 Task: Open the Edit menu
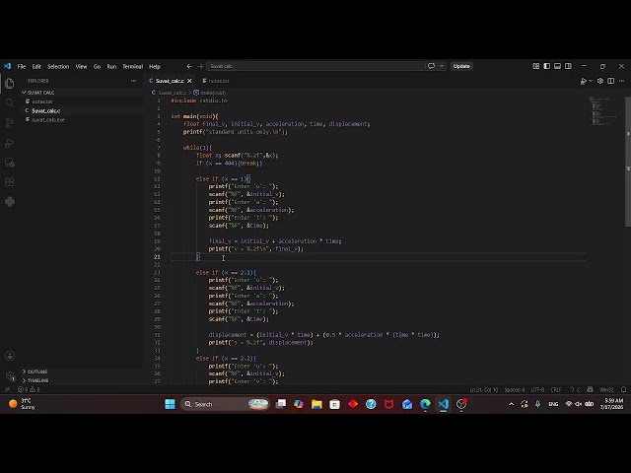pyautogui.click(x=36, y=66)
